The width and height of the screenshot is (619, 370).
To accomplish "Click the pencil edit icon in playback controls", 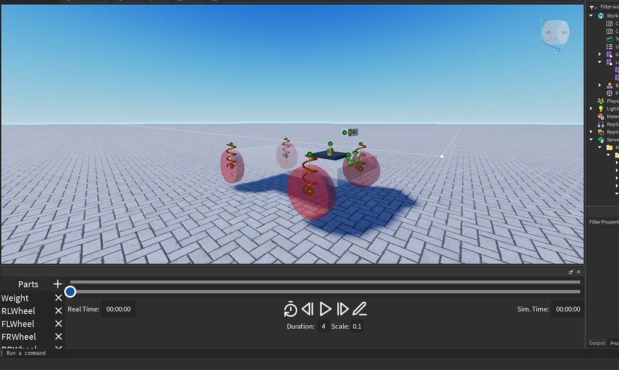I will [360, 308].
